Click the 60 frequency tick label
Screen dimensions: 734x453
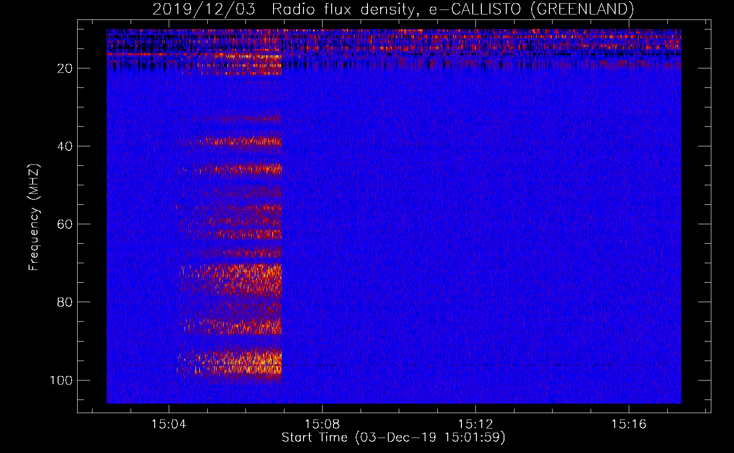click(x=65, y=224)
